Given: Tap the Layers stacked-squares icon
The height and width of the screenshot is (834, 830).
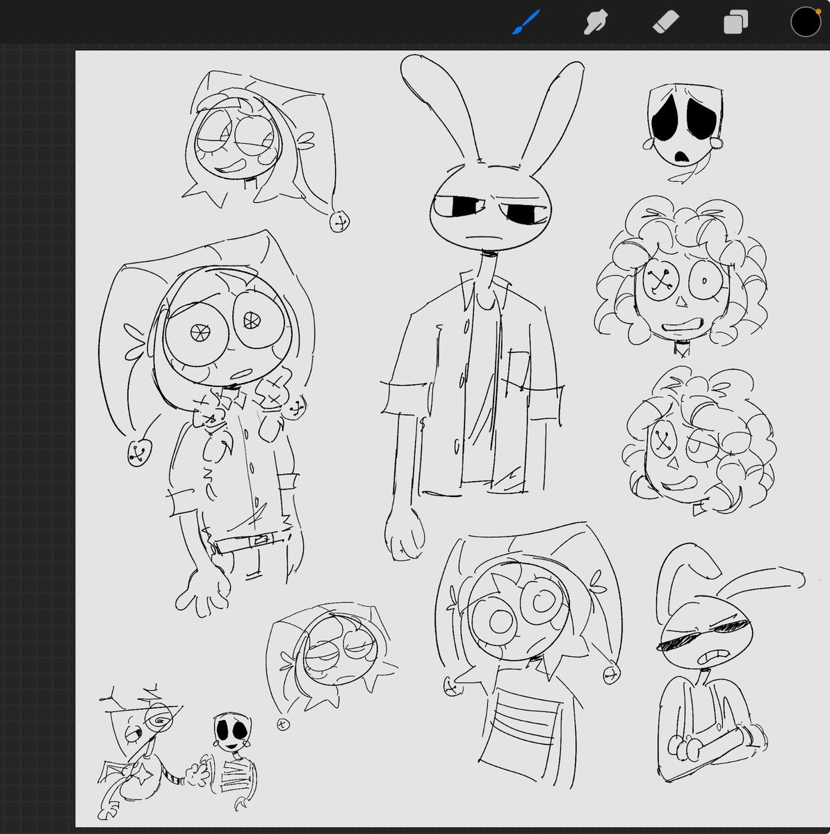Looking at the screenshot, I should (x=735, y=22).
